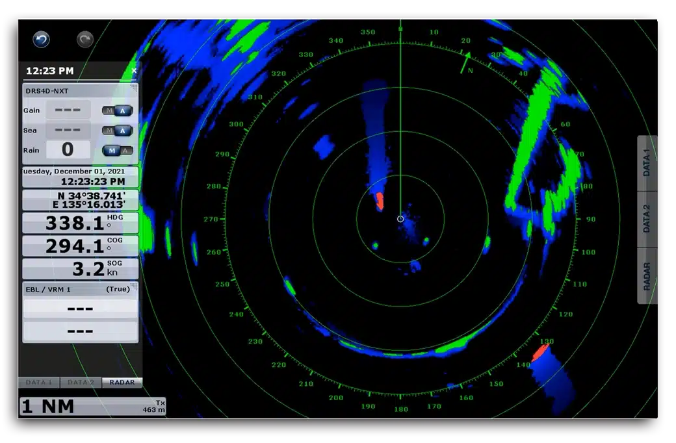The image size is (676, 443).
Task: Select the red target near bearing 130
Action: pyautogui.click(x=539, y=353)
